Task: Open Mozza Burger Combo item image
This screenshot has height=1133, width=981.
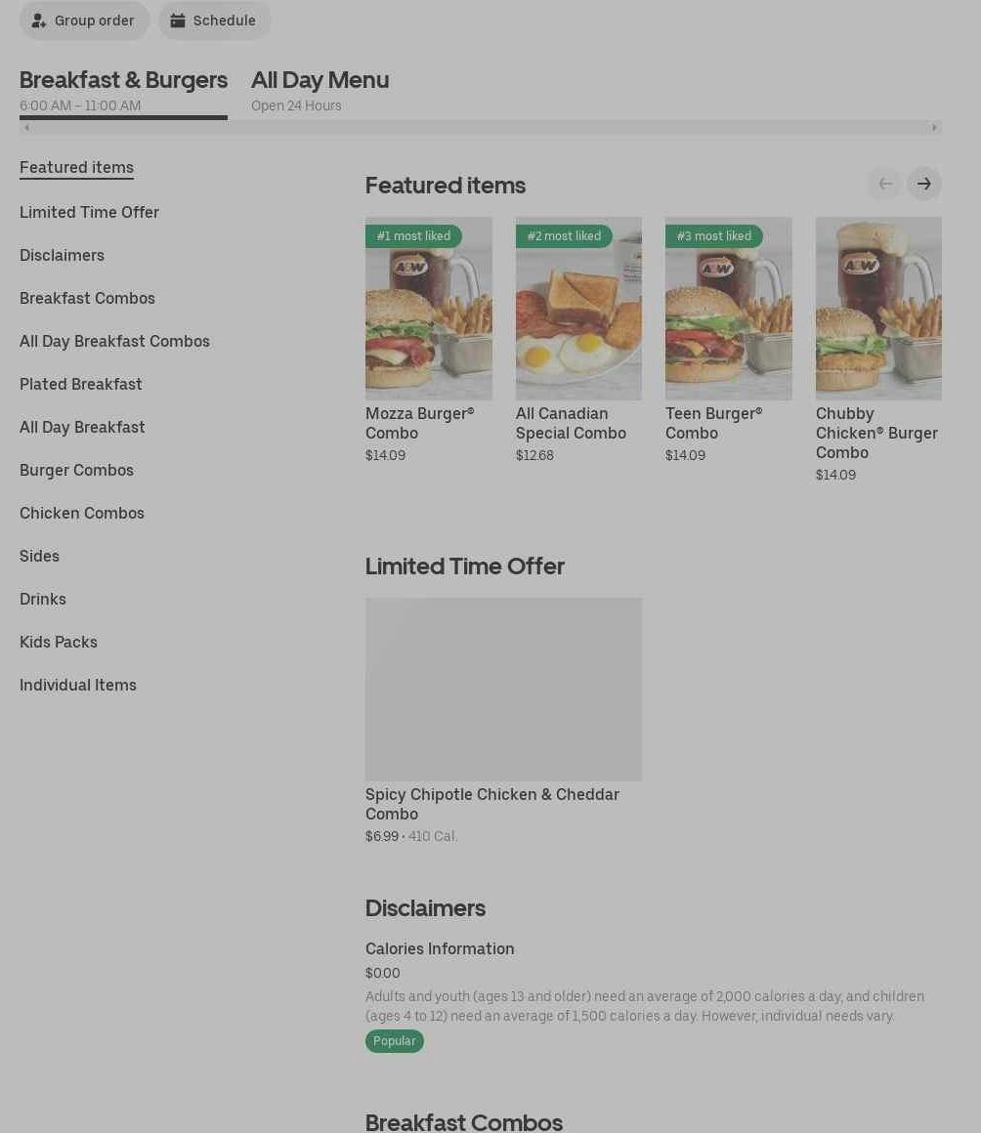Action: pyautogui.click(x=429, y=309)
